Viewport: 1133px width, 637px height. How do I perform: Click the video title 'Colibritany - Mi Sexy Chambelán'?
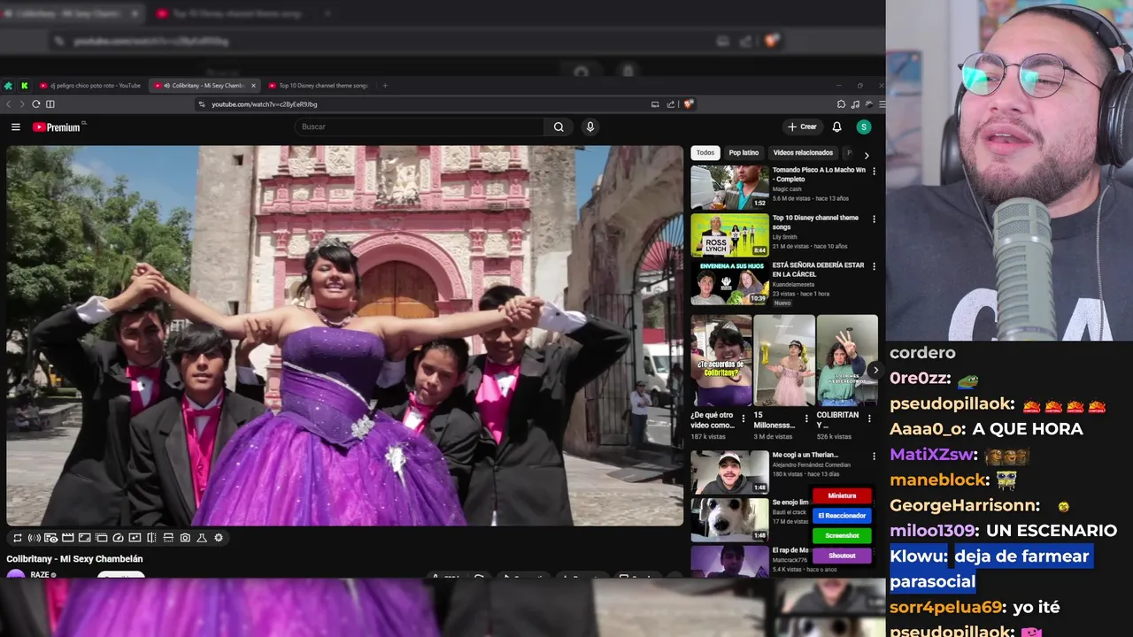click(x=74, y=559)
